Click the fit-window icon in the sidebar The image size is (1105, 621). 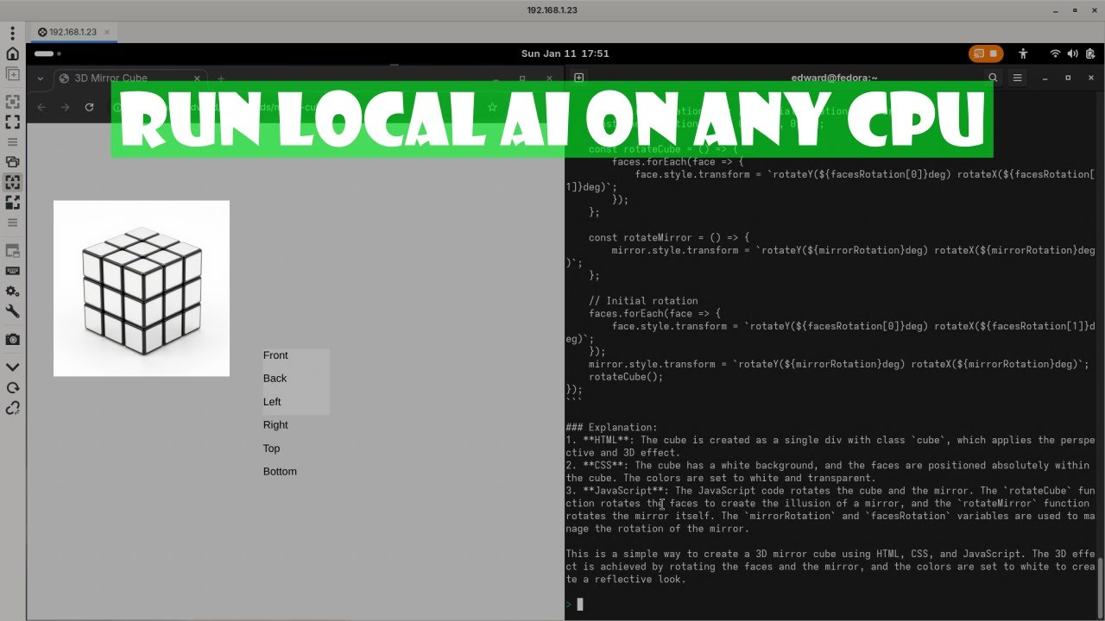tap(13, 102)
